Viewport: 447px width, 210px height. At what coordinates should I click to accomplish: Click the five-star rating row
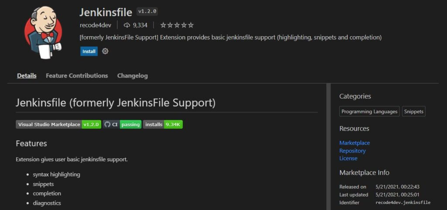[177, 25]
